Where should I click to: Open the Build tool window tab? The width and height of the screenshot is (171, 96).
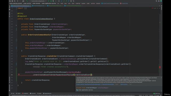pos(39,93)
